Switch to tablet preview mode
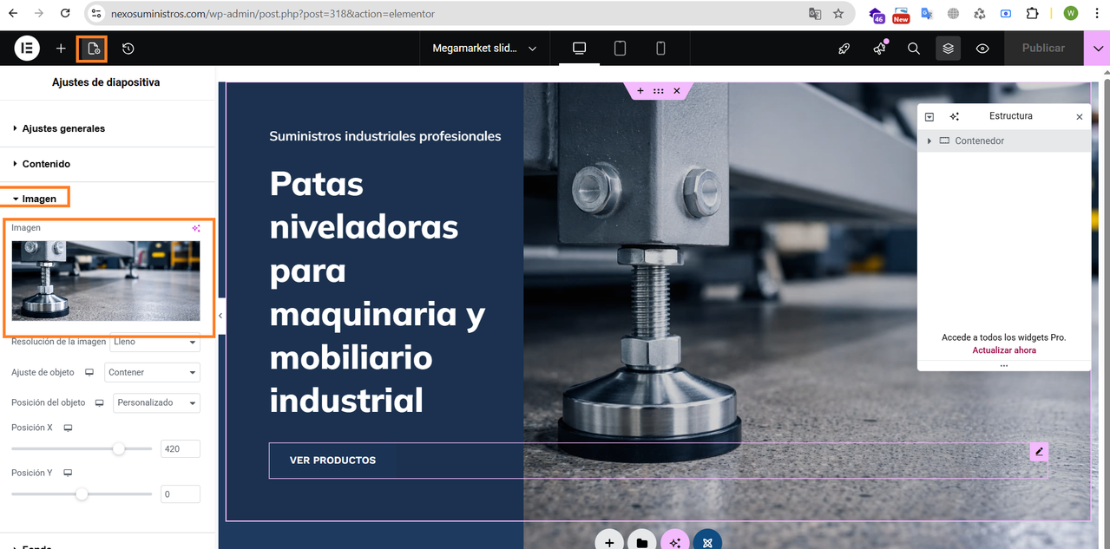 coord(620,49)
